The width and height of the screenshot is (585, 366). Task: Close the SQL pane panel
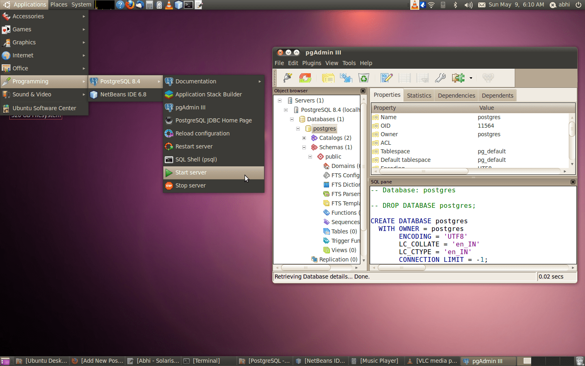click(573, 182)
